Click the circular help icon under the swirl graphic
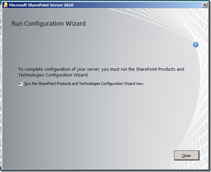The width and height of the screenshot is (211, 172). click(196, 45)
